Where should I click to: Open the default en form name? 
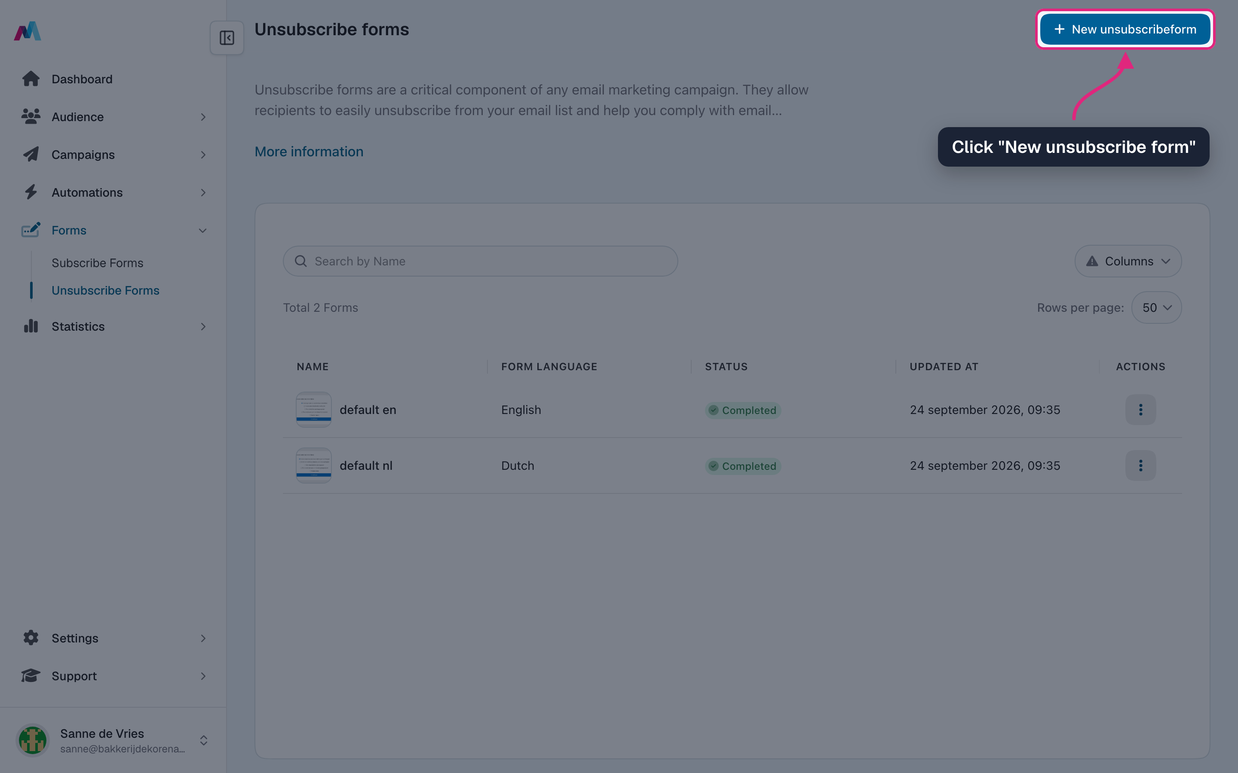(x=368, y=410)
